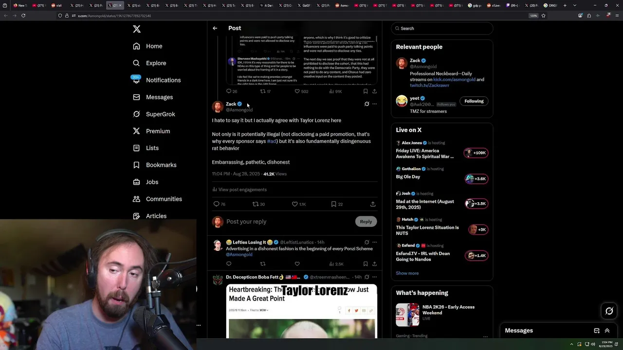The image size is (623, 350).
Task: Go back with the Post arrow
Action: pos(215,28)
